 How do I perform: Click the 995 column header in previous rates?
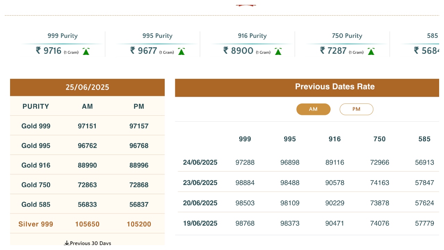pos(290,139)
